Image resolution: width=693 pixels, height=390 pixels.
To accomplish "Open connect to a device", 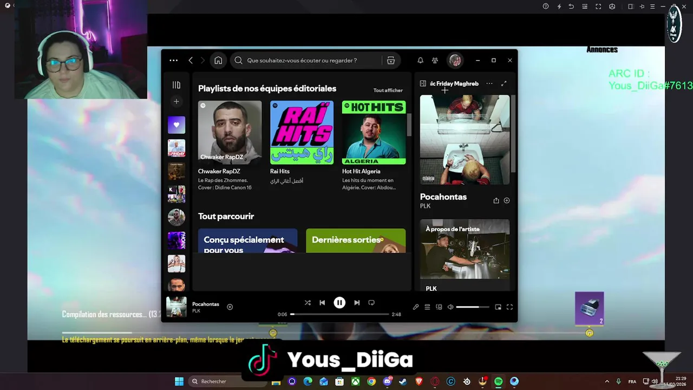I will pyautogui.click(x=439, y=307).
